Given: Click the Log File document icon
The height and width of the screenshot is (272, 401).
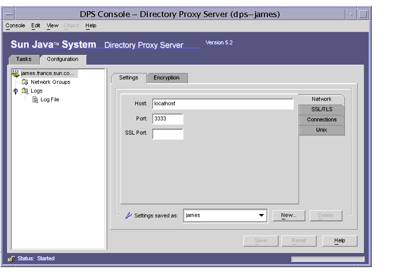Looking at the screenshot, I should coord(35,100).
